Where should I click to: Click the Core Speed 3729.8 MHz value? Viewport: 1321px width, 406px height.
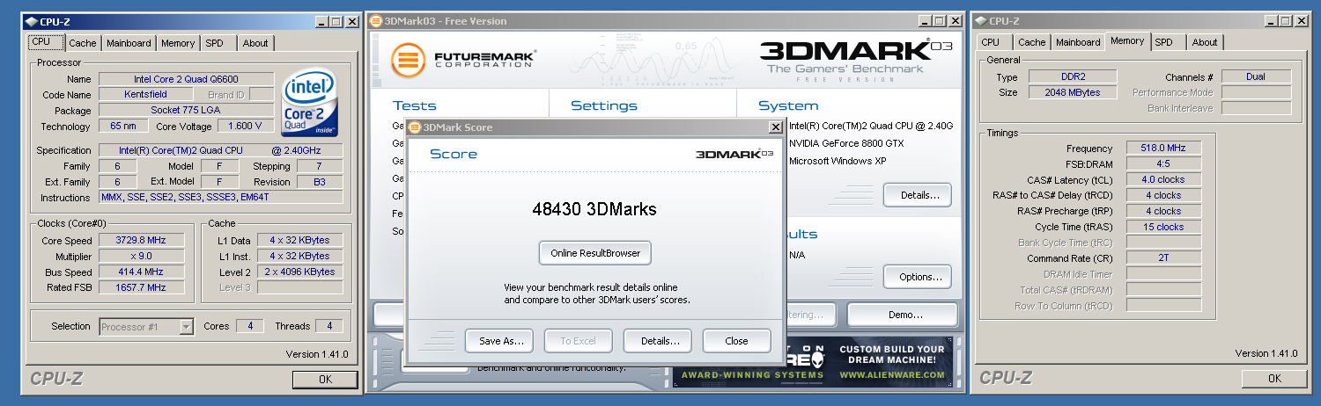[x=141, y=240]
